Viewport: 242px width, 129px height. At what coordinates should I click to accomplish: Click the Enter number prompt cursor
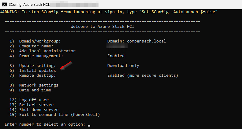tap(89, 125)
